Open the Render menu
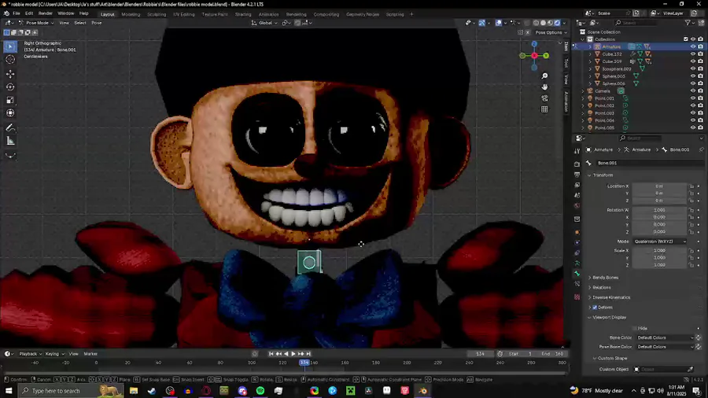Screen dimensions: 708x398 (45, 13)
